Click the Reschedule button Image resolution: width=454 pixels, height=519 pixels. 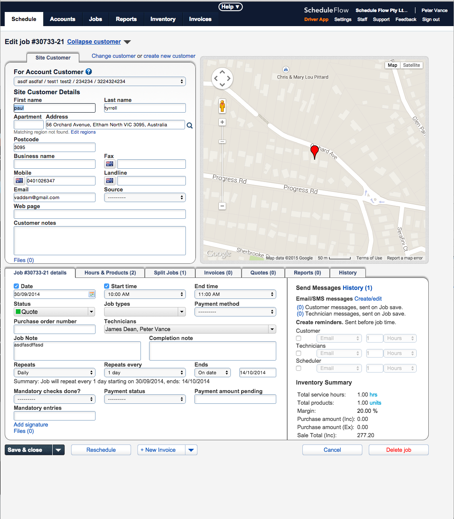tap(101, 450)
